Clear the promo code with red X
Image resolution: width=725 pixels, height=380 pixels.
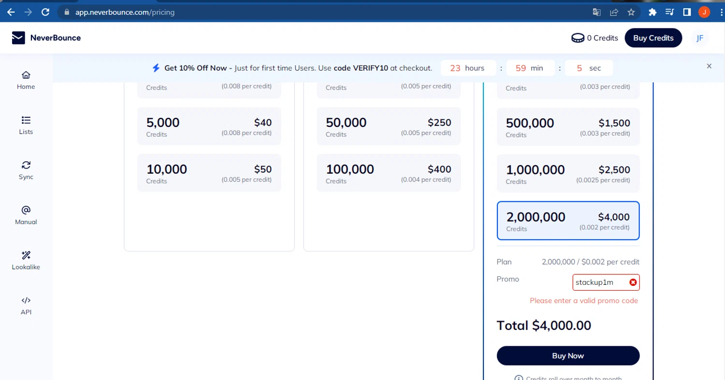tap(633, 282)
